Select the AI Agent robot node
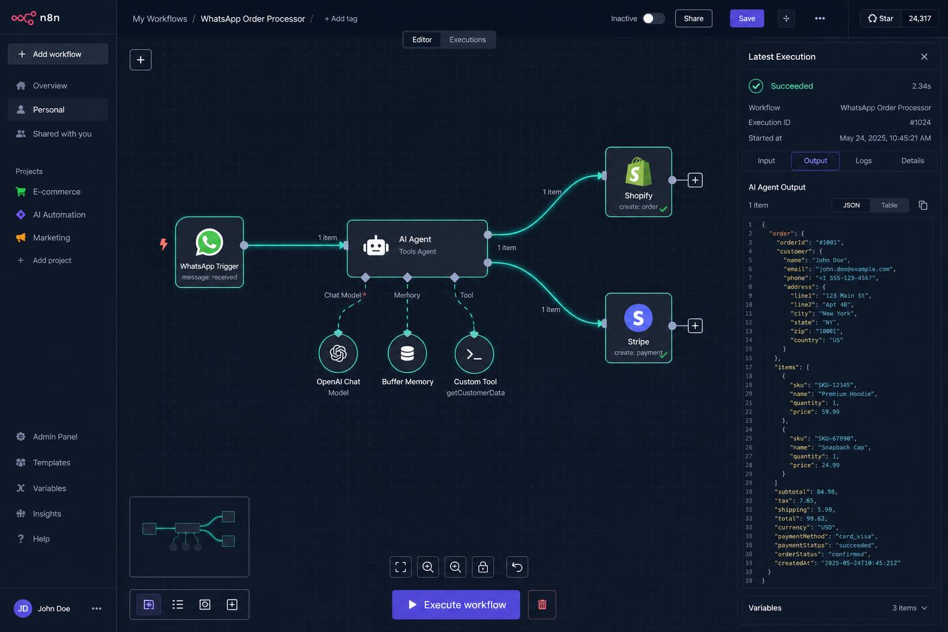948x632 pixels. coord(417,248)
